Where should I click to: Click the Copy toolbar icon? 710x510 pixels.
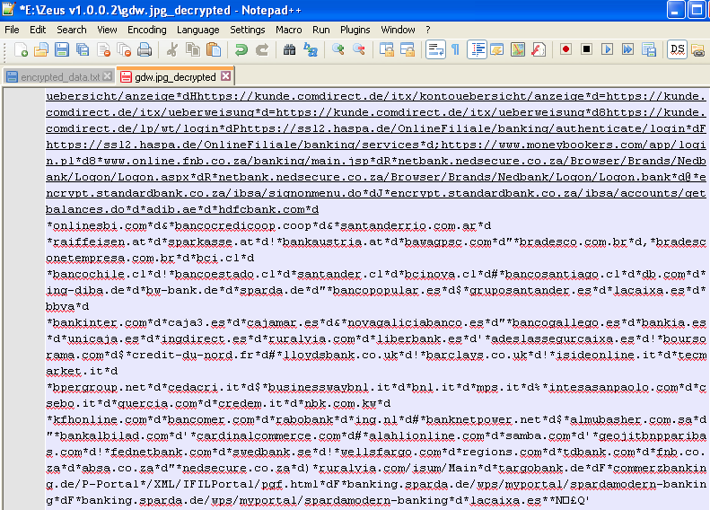pos(193,49)
